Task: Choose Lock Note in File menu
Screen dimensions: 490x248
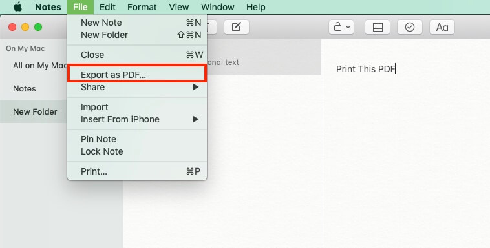Action: click(x=137, y=151)
